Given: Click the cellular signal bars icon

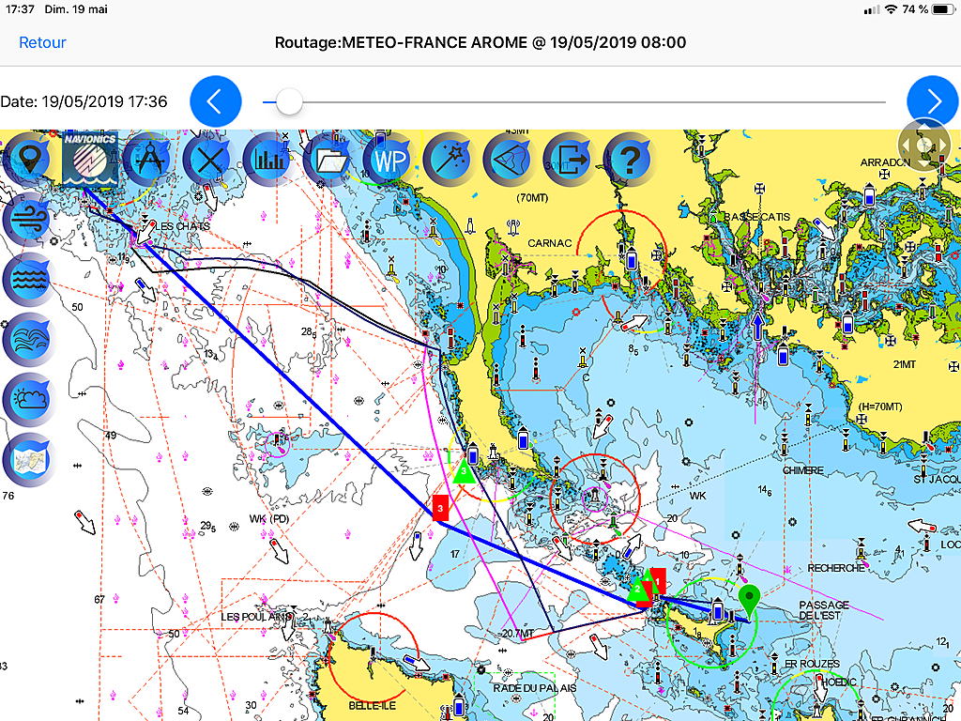Looking at the screenshot, I should click(x=871, y=9).
